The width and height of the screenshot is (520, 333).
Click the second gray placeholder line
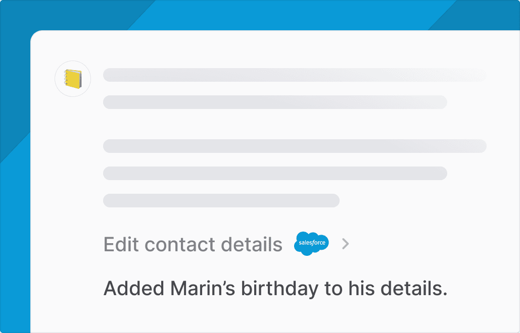(275, 102)
